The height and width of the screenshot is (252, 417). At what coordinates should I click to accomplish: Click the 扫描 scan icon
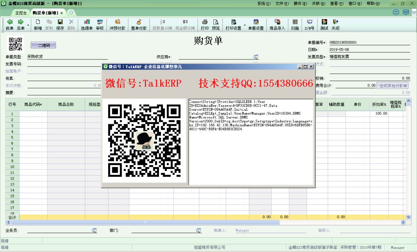pyautogui.click(x=295, y=25)
